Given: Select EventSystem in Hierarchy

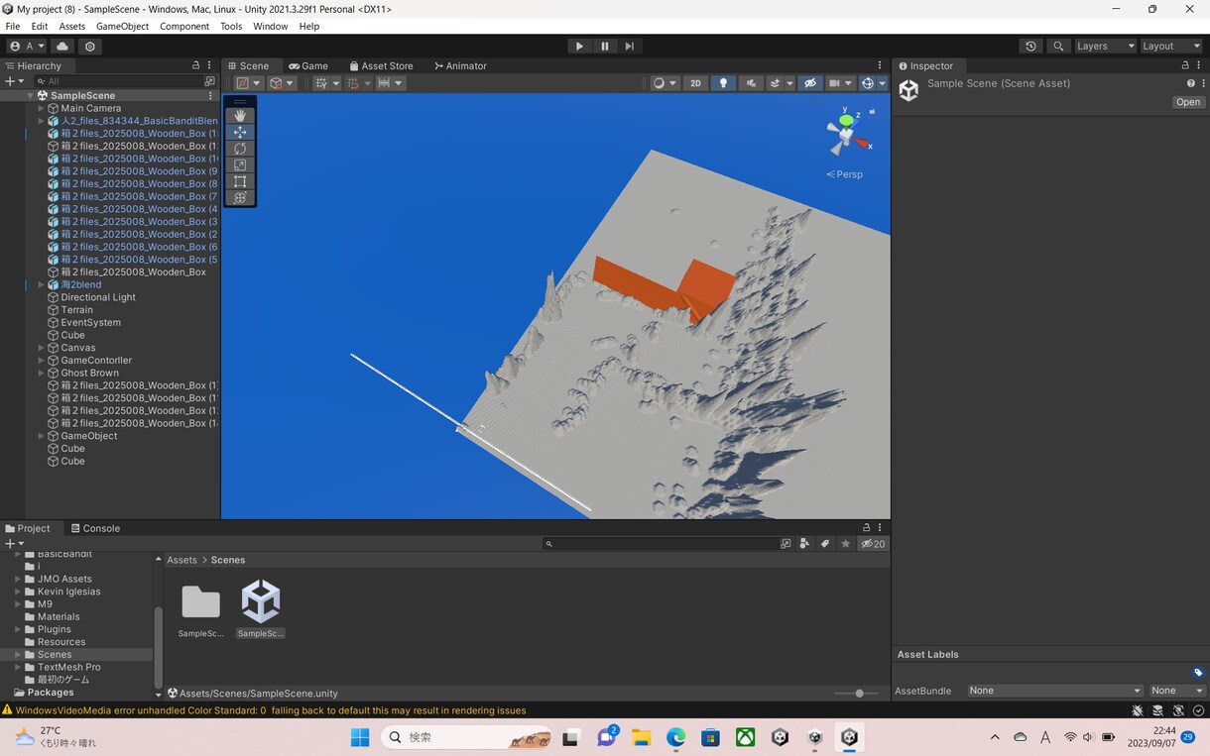Looking at the screenshot, I should pyautogui.click(x=90, y=322).
